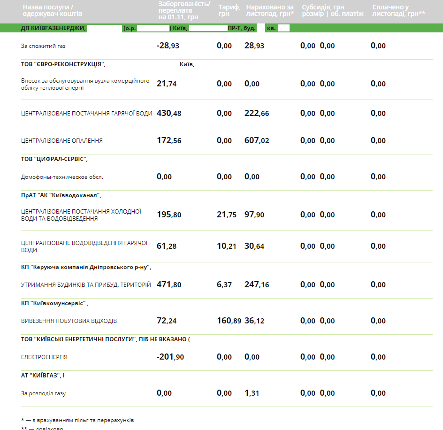The width and height of the screenshot is (443, 430).
Task: Click the drainage tariff 10,21
Action: 227,246
